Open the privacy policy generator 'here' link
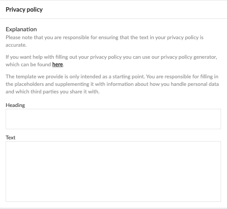Viewport: 227px width, 209px height. pos(57,64)
